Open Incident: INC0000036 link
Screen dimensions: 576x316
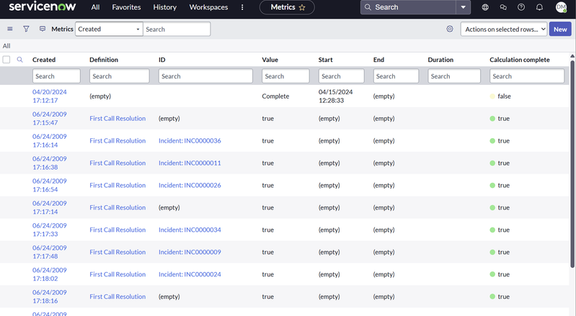click(190, 141)
